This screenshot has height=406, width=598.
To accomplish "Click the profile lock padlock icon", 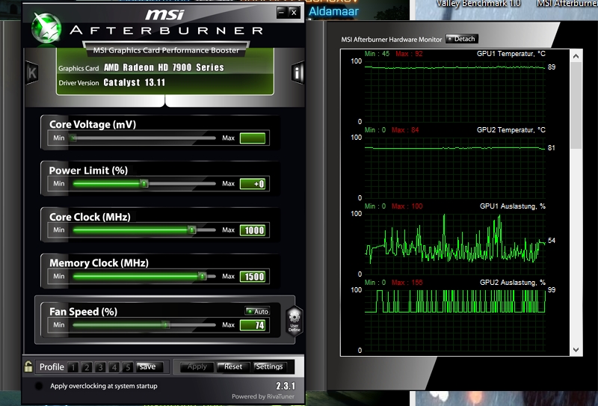I will (x=28, y=366).
